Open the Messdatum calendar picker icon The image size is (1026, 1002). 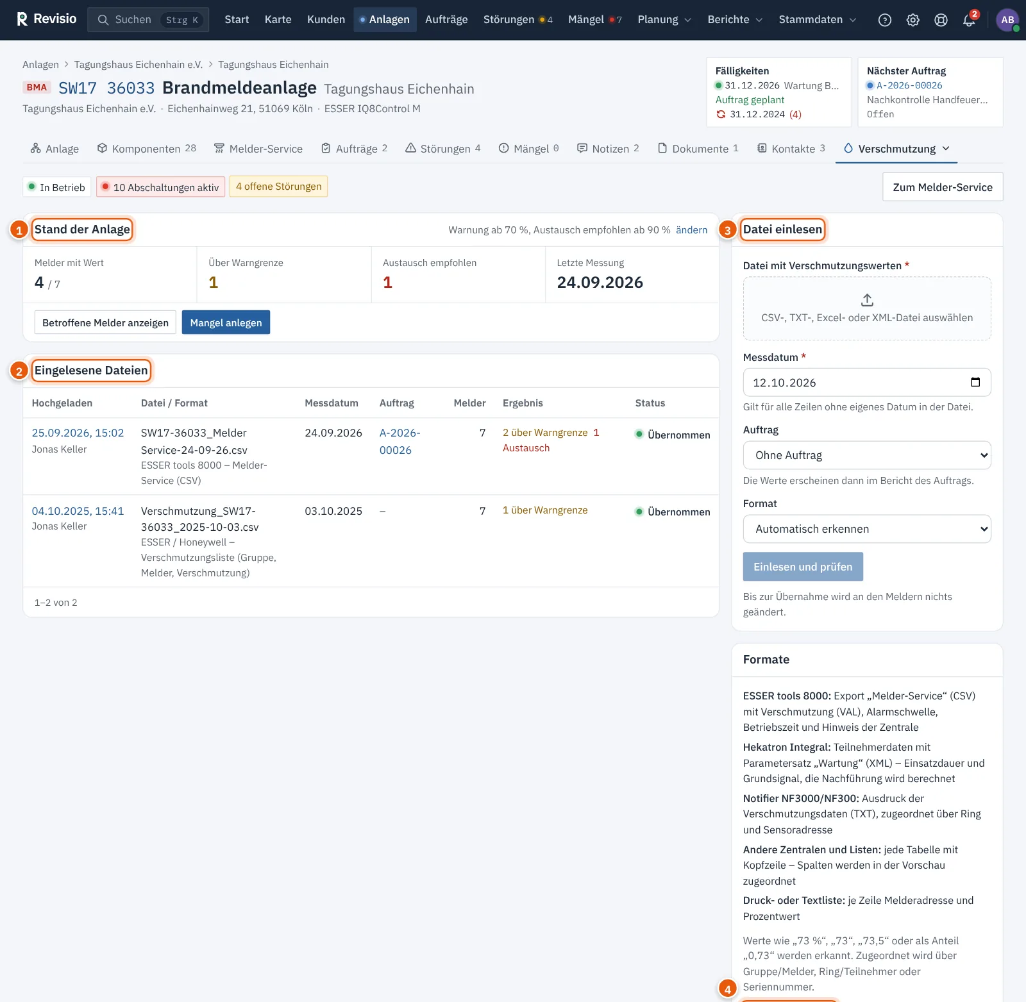click(975, 382)
